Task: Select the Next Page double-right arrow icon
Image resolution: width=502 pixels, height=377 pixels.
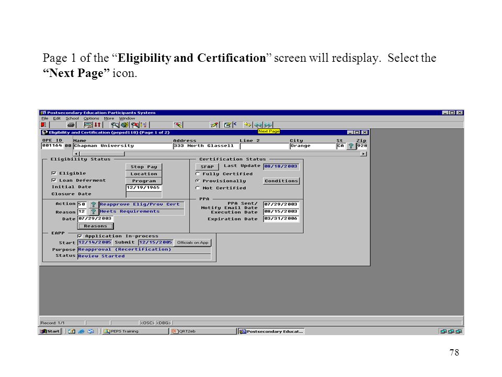Action: pyautogui.click(x=268, y=125)
